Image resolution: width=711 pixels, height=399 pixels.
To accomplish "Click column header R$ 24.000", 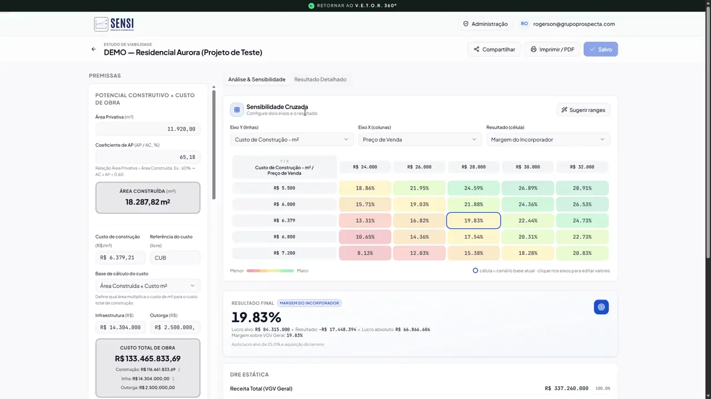I will pos(365,167).
